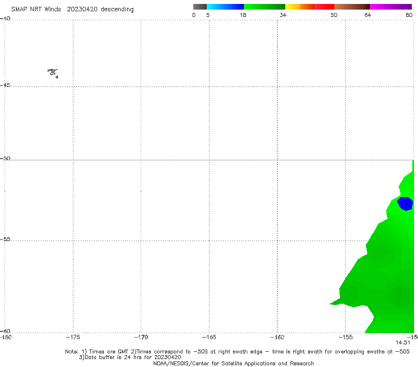This screenshot has height=367, width=418.
Task: Click the note line starting 'Note: 1) Times are GMT'
Action: pyautogui.click(x=237, y=352)
